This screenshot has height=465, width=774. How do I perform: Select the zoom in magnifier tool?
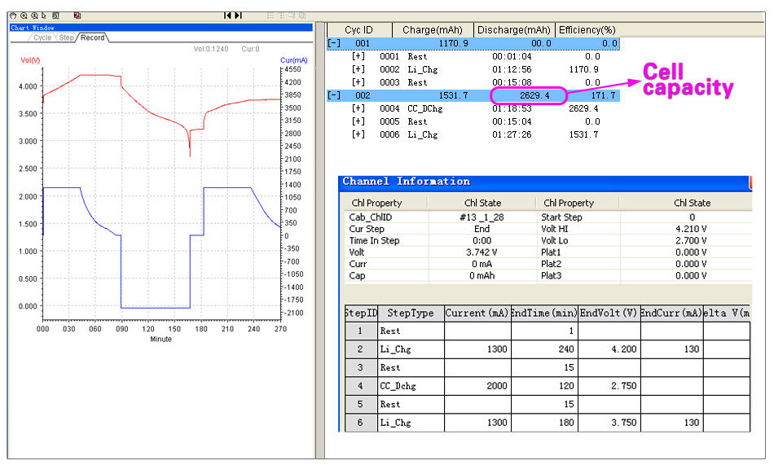[34, 15]
